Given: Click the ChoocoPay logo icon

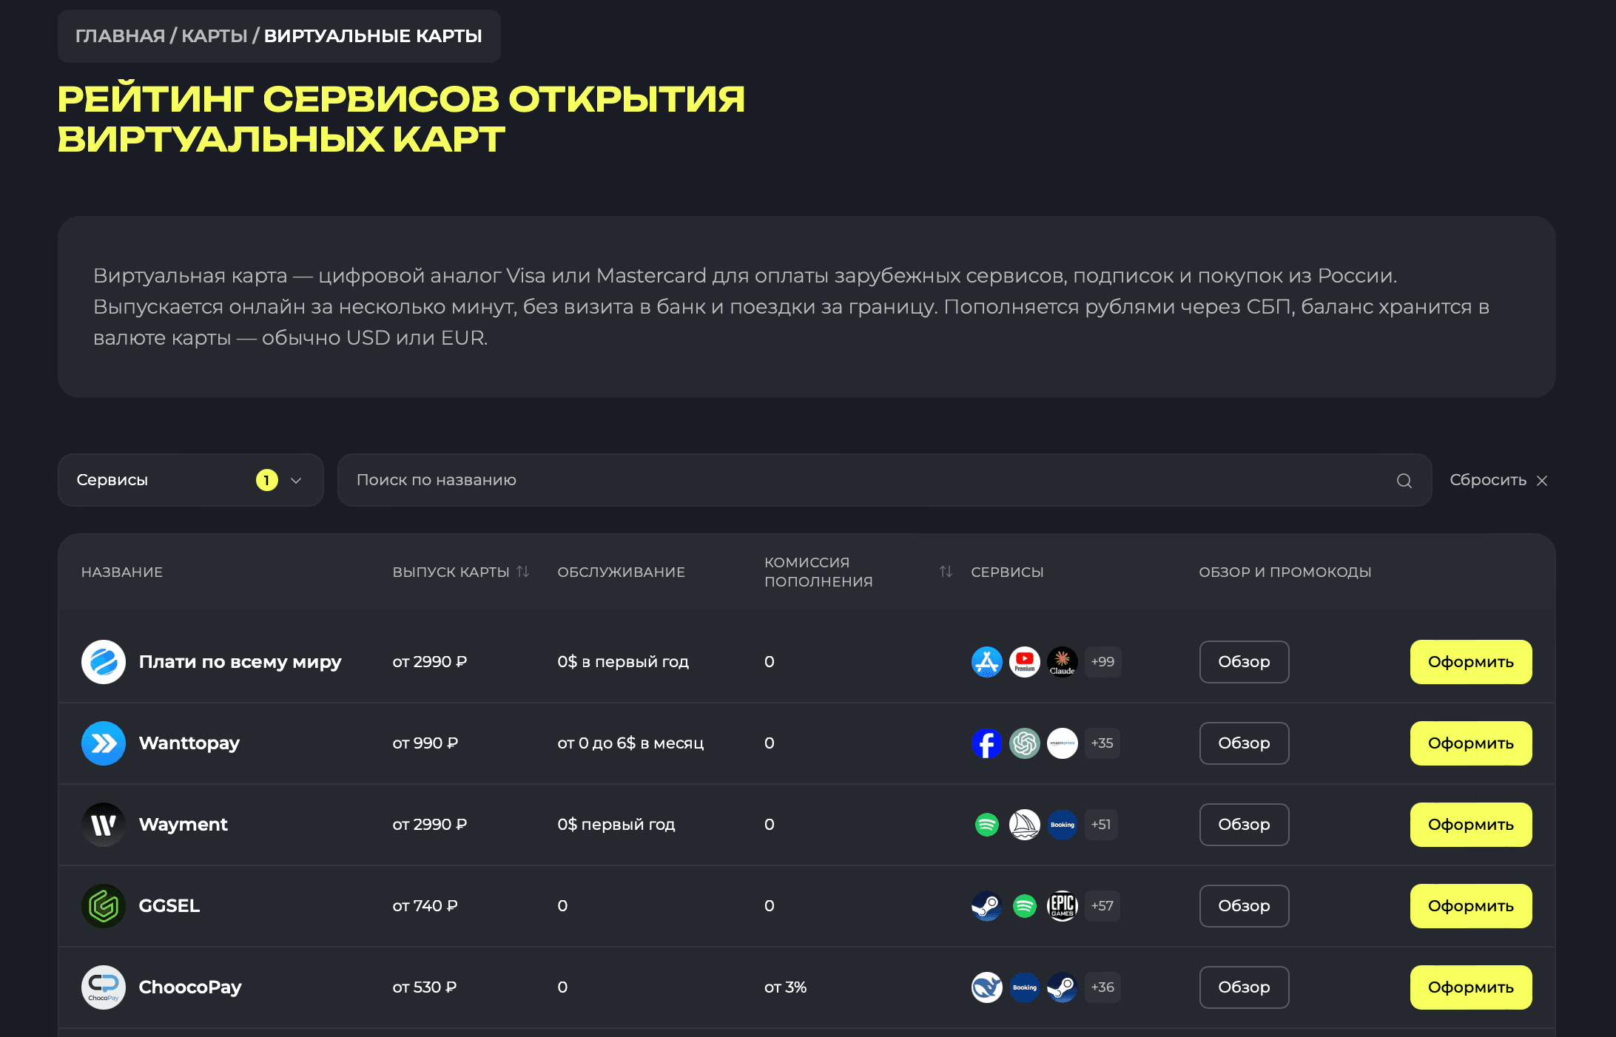Looking at the screenshot, I should point(104,987).
